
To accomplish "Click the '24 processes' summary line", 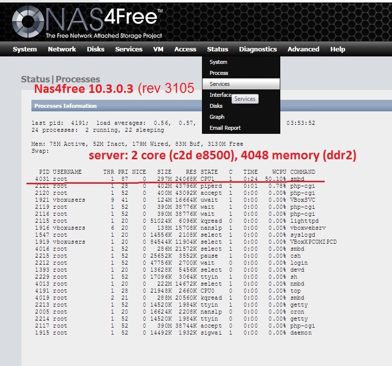I will (x=98, y=130).
